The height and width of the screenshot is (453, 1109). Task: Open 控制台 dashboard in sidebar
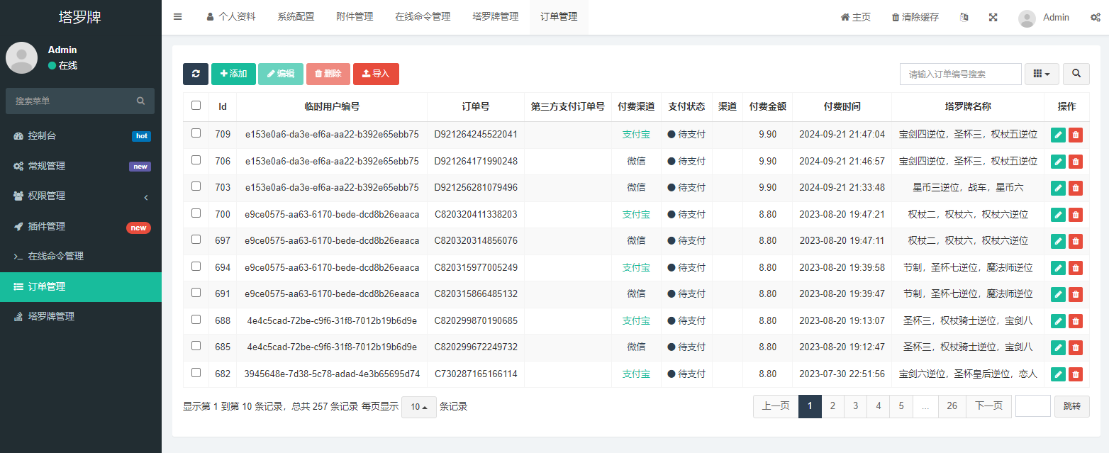pyautogui.click(x=81, y=136)
